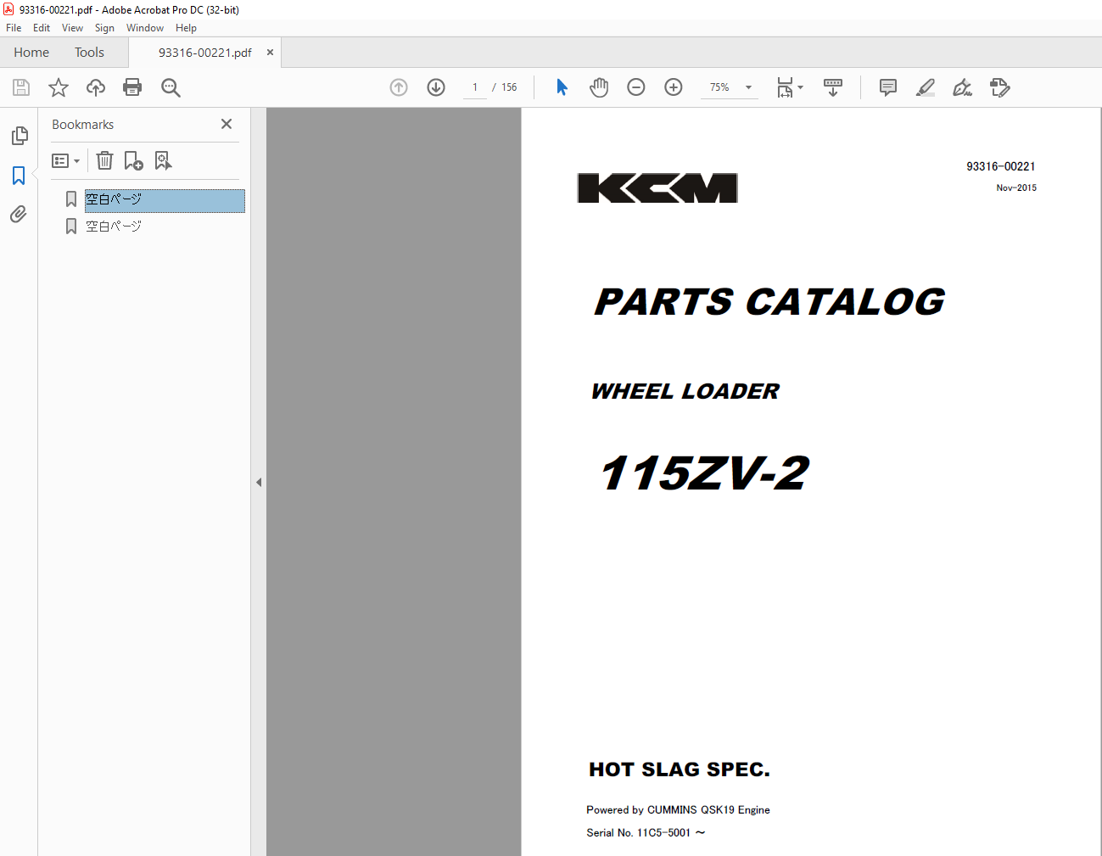Switch to the Home tab
The height and width of the screenshot is (856, 1102).
click(x=31, y=53)
